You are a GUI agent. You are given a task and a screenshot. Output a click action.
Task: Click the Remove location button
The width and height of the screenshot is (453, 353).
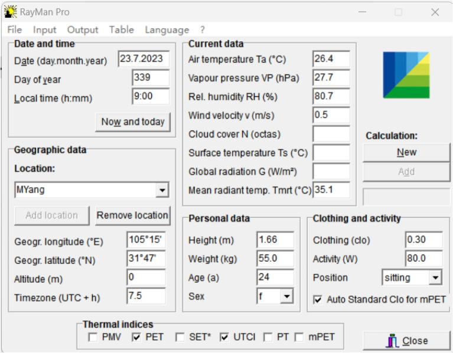point(133,215)
